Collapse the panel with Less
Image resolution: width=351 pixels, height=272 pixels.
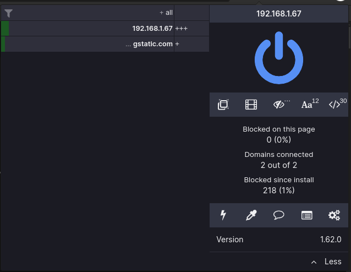(x=333, y=262)
